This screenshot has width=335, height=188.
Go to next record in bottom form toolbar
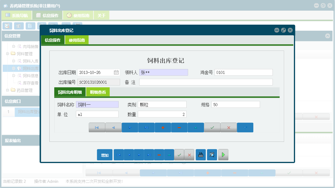tap(139, 155)
